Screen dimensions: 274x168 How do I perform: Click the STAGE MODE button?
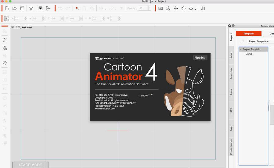pos(31,165)
